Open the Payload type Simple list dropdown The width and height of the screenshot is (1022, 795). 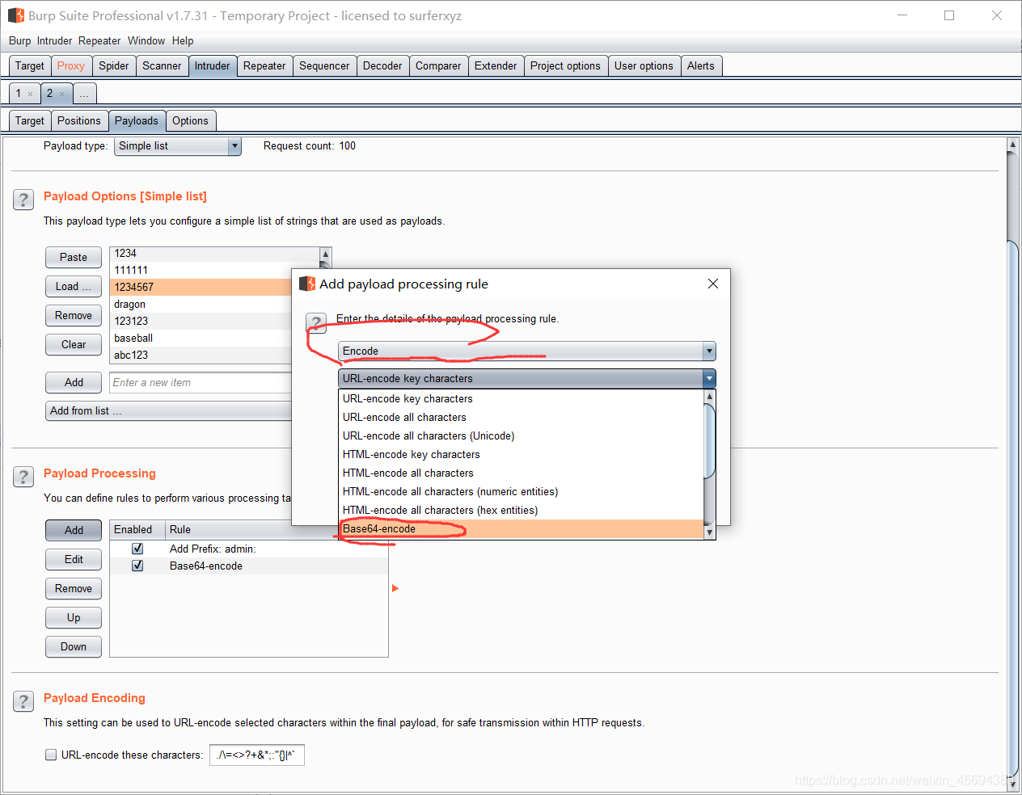point(178,146)
